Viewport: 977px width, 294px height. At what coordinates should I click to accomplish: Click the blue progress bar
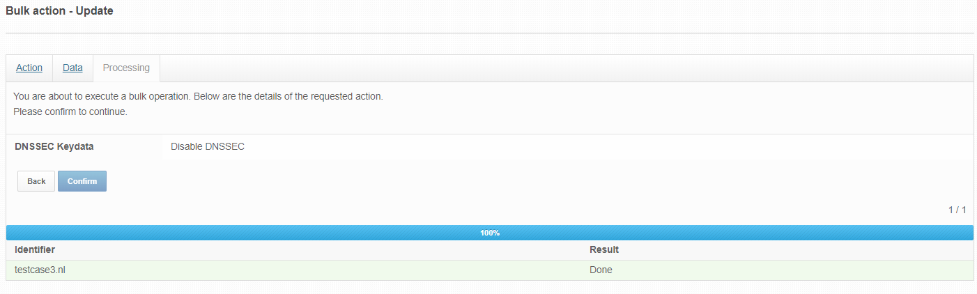point(489,233)
